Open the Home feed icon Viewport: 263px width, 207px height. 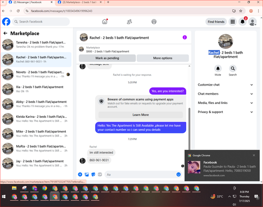coord(105,22)
